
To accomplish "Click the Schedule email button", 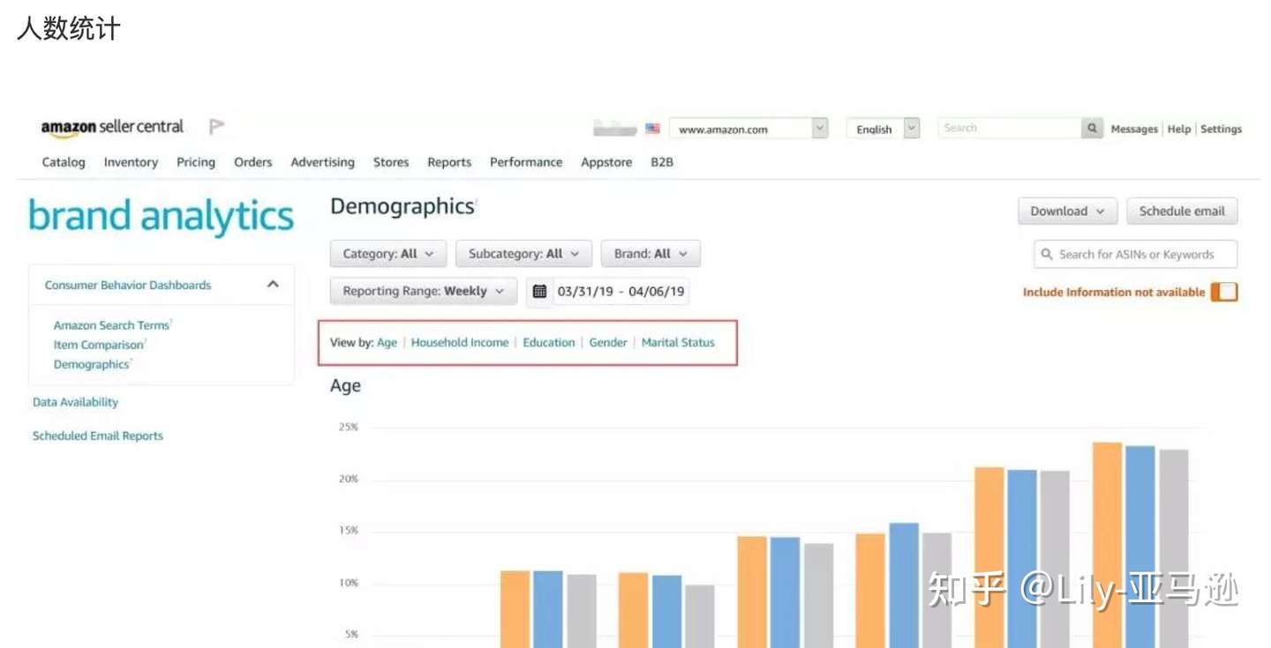I will (1182, 212).
